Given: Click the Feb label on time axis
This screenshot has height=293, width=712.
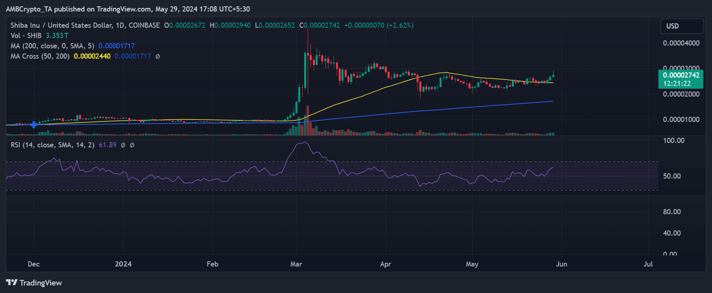Looking at the screenshot, I should [x=212, y=264].
